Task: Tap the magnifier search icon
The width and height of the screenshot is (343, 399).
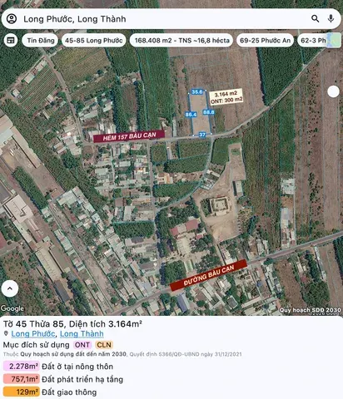Action: tap(315, 18)
